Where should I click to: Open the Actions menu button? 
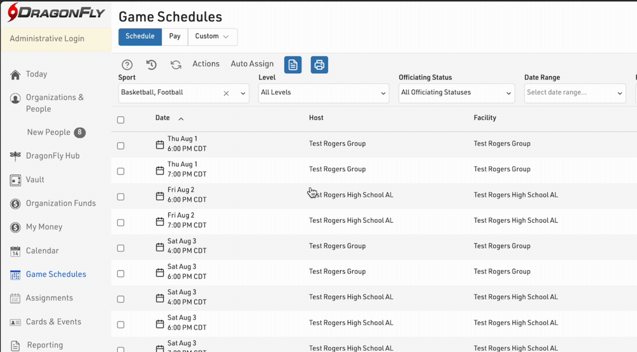tap(206, 64)
